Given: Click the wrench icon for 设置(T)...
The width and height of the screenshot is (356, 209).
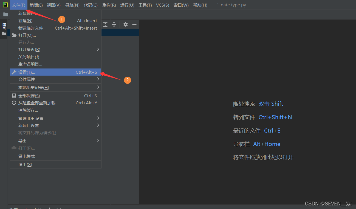Looking at the screenshot, I should tap(14, 72).
